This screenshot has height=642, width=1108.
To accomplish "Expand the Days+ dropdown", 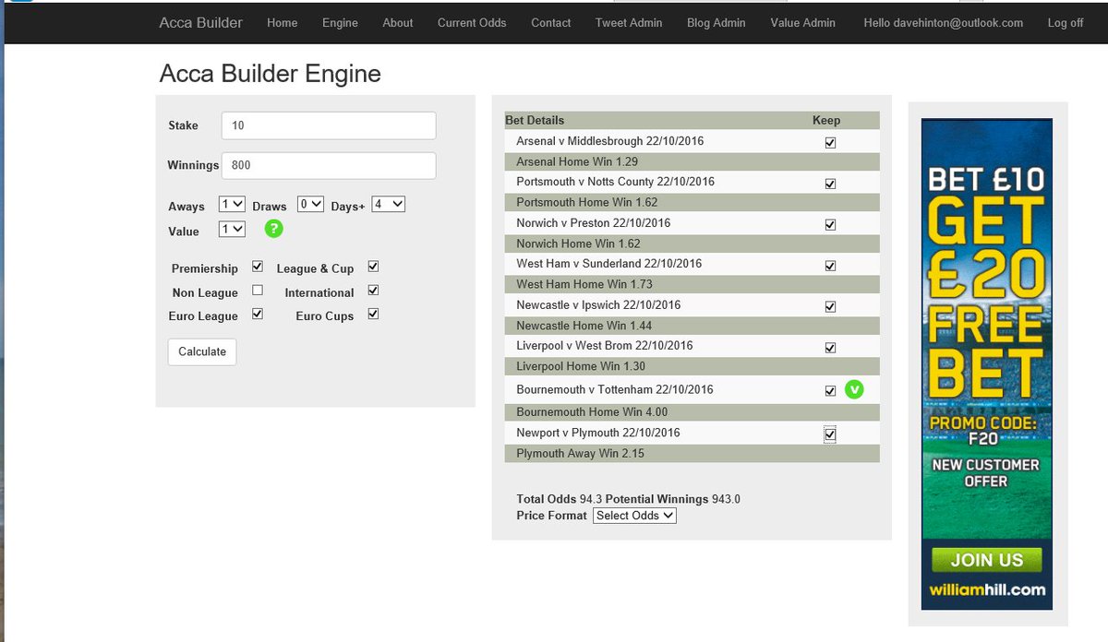I will [x=388, y=205].
